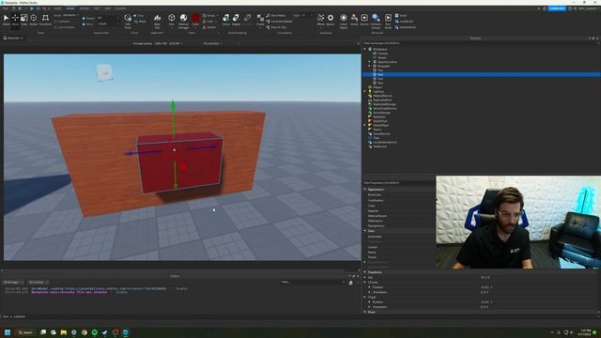Screen dimensions: 601x338
Task: Choose the Select tool in the ribbon
Action: tap(6, 20)
